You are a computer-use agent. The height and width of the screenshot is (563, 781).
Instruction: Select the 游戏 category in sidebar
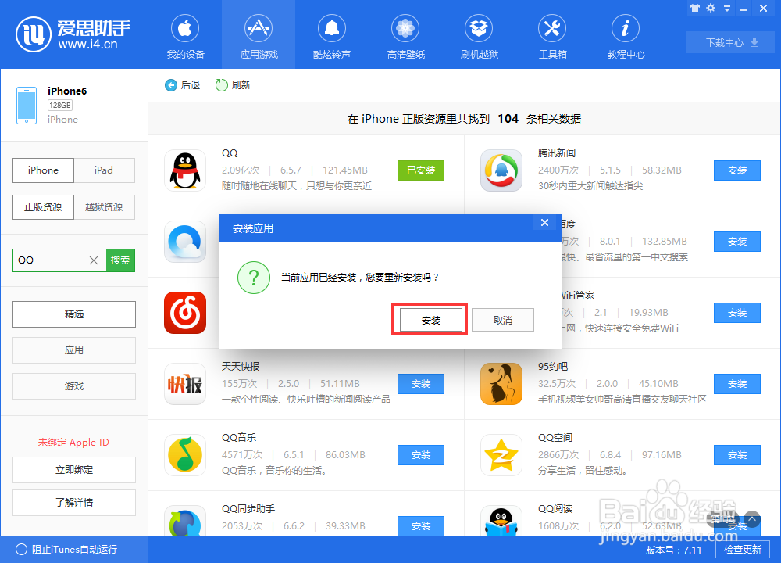point(73,386)
